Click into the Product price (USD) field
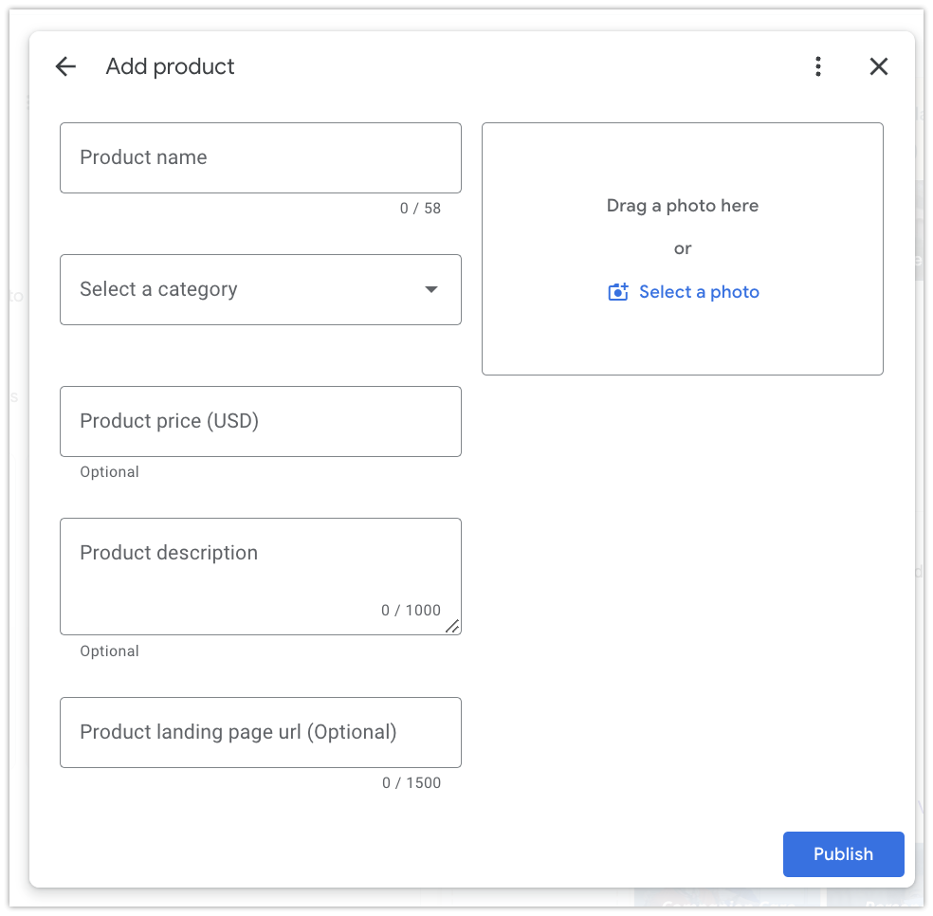Image resolution: width=933 pixels, height=916 pixels. pyautogui.click(x=260, y=421)
